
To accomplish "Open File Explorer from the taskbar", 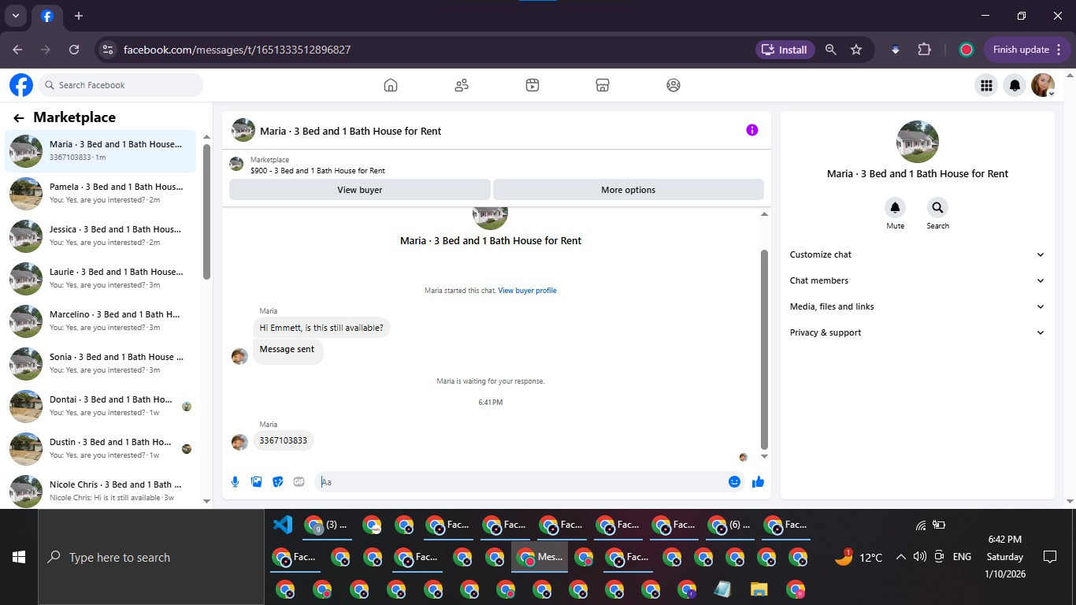I will [x=759, y=589].
